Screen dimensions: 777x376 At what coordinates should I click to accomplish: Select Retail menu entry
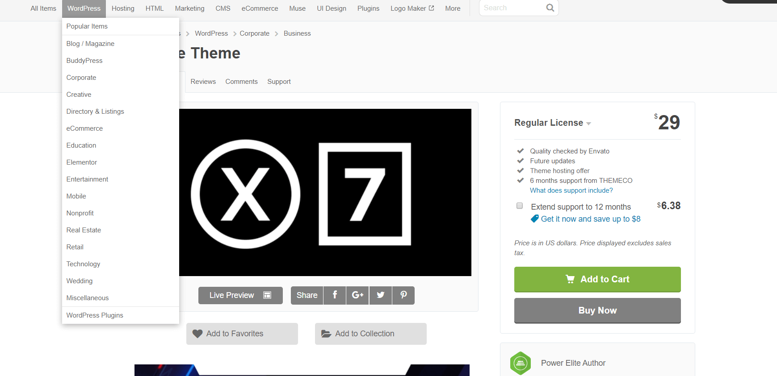point(121,247)
